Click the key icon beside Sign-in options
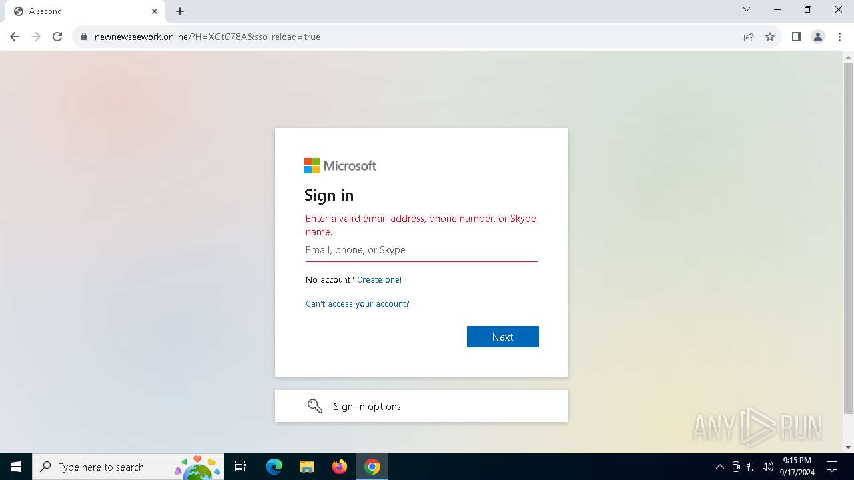The height and width of the screenshot is (480, 854). pyautogui.click(x=315, y=406)
